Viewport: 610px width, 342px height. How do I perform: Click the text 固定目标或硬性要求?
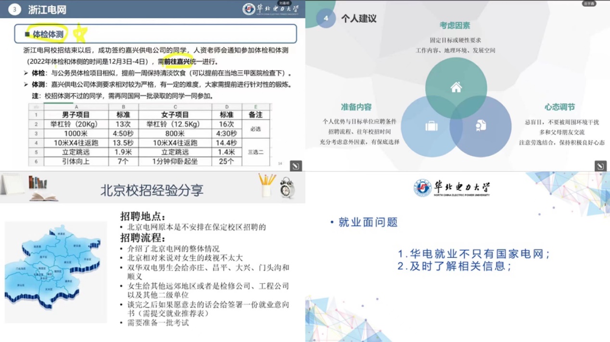456,40
